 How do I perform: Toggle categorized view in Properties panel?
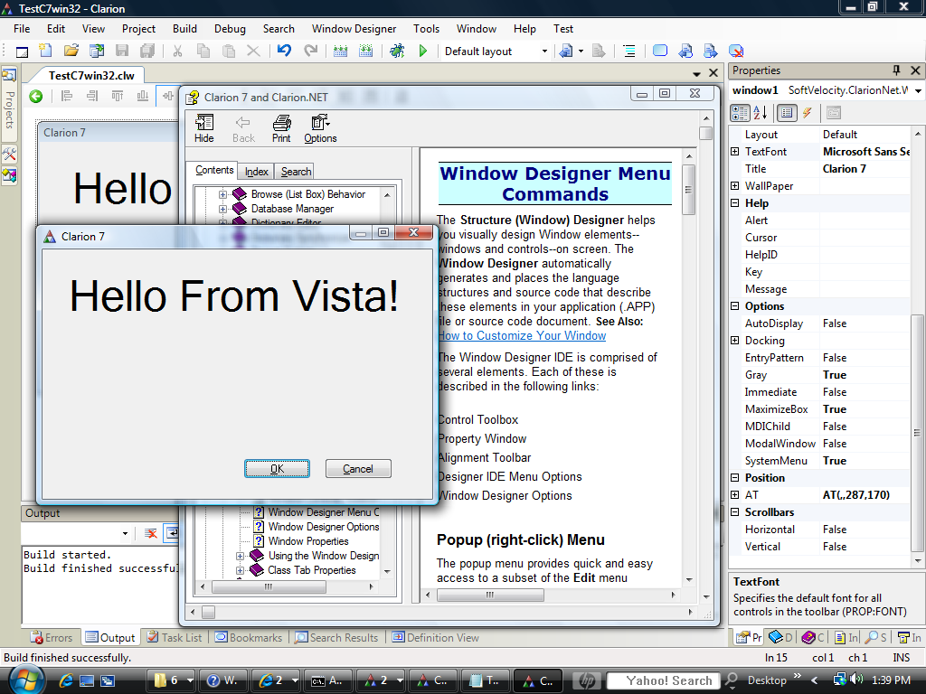740,113
